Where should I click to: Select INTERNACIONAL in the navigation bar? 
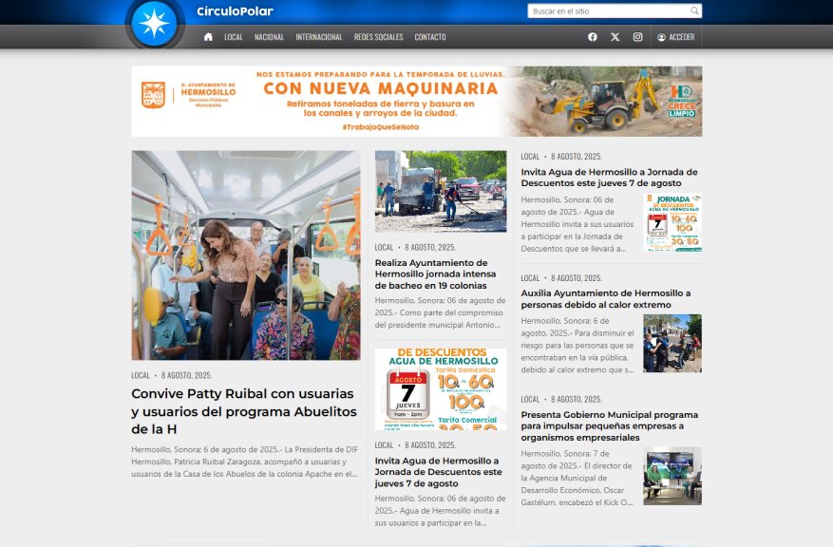(319, 37)
